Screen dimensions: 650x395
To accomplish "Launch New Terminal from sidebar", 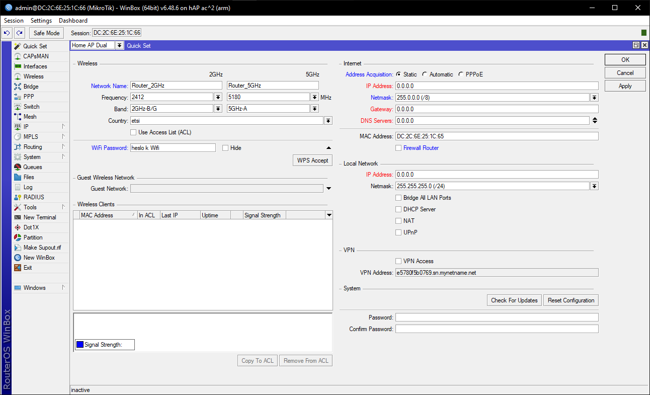I will point(18,217).
